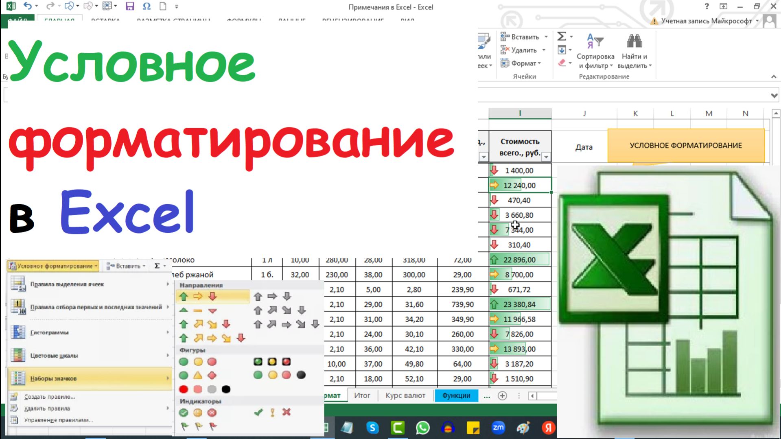
Task: Open Сортировка и фильтр
Action: click(595, 52)
